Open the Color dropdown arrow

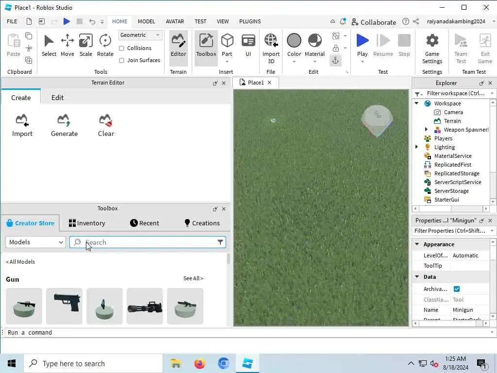pos(294,62)
